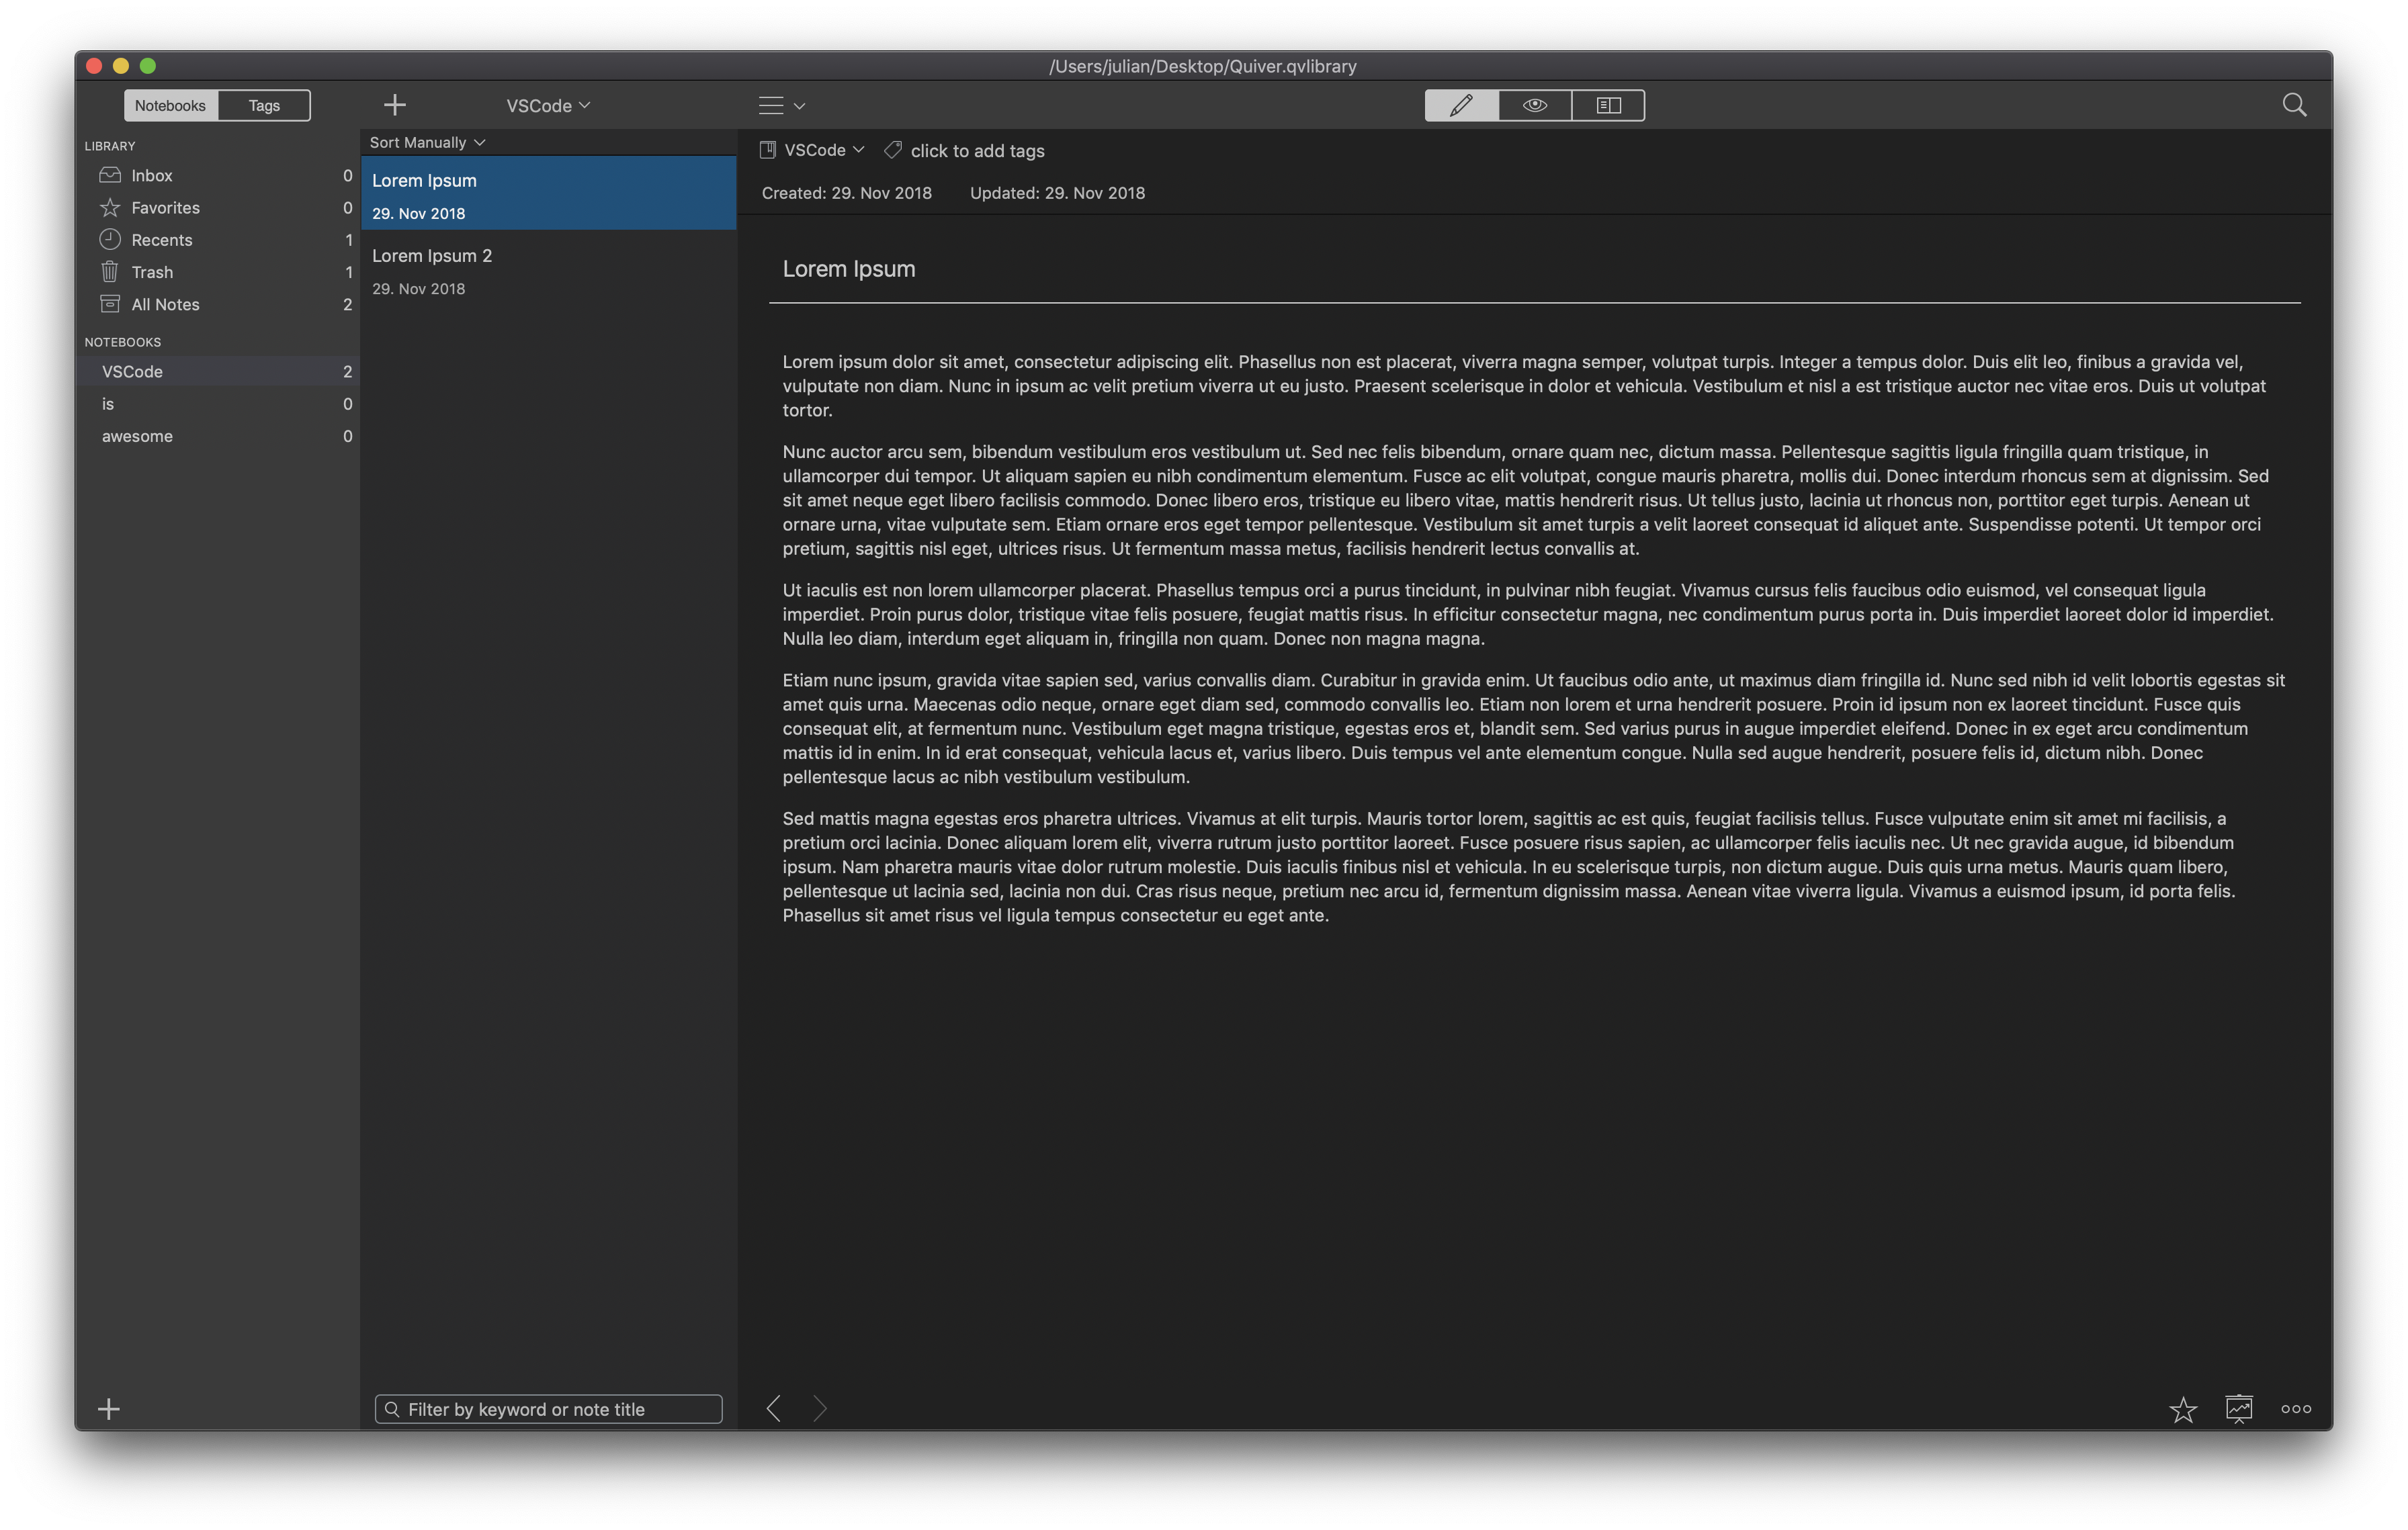Expand the VSCode notebook dropdown in toolbar
The image size is (2408, 1530).
click(x=548, y=105)
